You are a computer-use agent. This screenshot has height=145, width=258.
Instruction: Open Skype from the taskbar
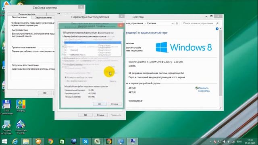(85, 141)
